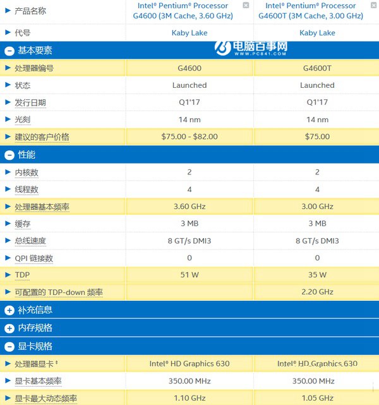The height and width of the screenshot is (405, 379).
Task: Click the $75.00 - $82.00 price cell
Action: pyautogui.click(x=189, y=136)
